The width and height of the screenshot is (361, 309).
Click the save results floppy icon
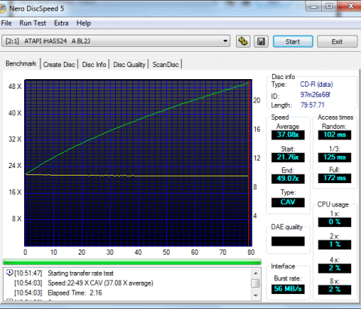click(x=261, y=41)
